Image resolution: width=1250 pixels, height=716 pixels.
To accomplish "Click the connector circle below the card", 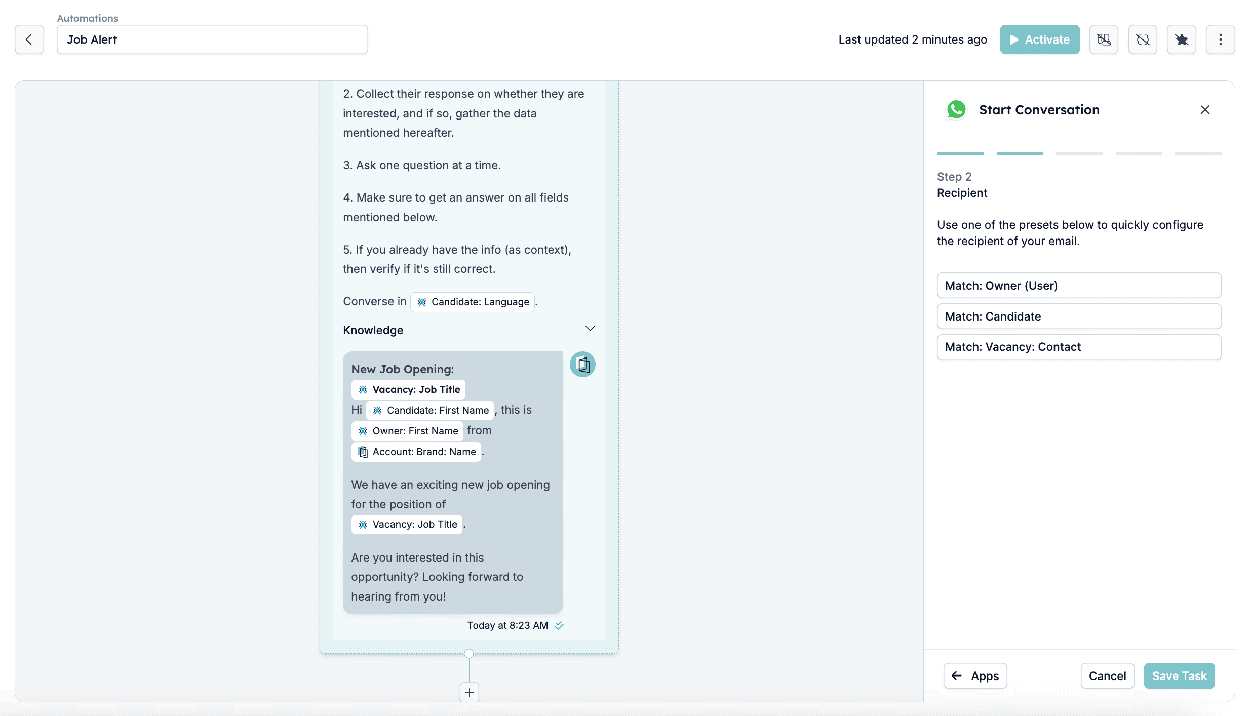I will (x=469, y=654).
